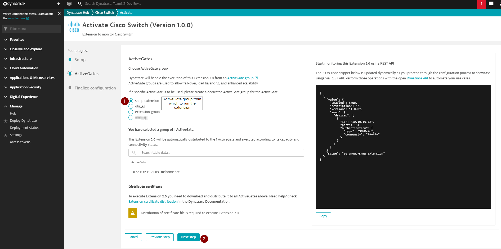The width and height of the screenshot is (501, 249).
Task: Open the chat bubble icon in top bar
Action: coord(491,4)
